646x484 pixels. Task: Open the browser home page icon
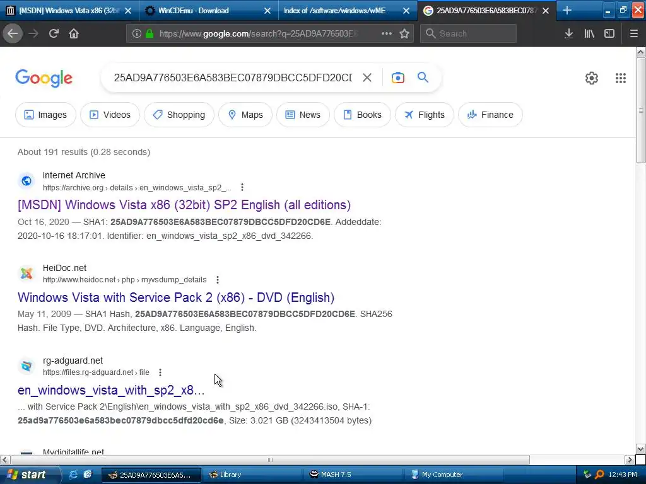74,33
